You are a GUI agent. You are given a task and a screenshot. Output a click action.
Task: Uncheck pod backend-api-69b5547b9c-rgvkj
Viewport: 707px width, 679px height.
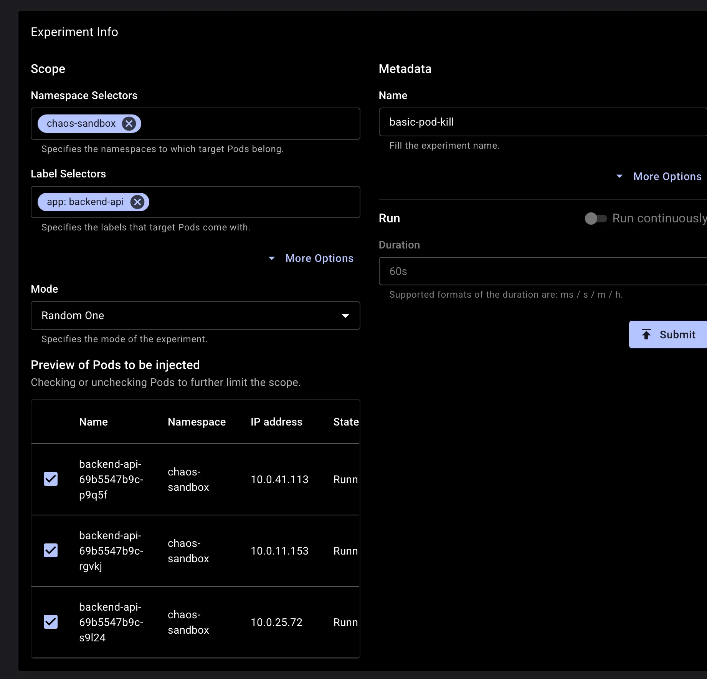click(51, 550)
